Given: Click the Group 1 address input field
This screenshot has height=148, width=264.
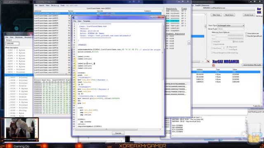Looking at the screenshot, I should (12, 44).
